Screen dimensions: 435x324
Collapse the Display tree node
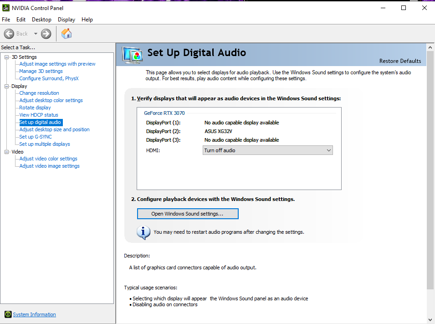pyautogui.click(x=7, y=86)
